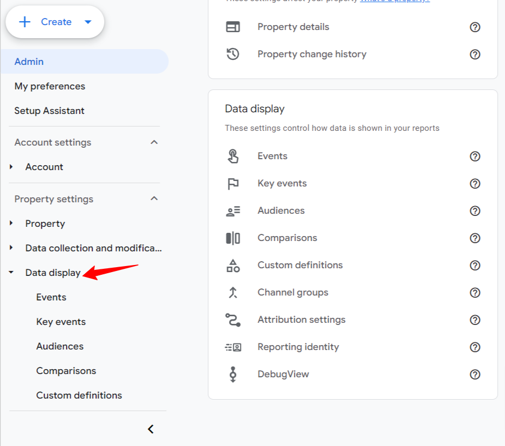Click Data collection and modifica... label
The height and width of the screenshot is (446, 505).
click(93, 248)
